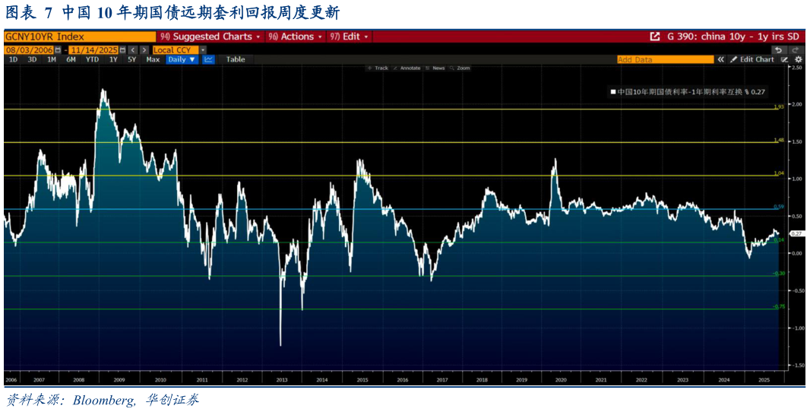The image size is (810, 412).
Task: Collapse panel with double chevron icon
Action: tap(720, 59)
